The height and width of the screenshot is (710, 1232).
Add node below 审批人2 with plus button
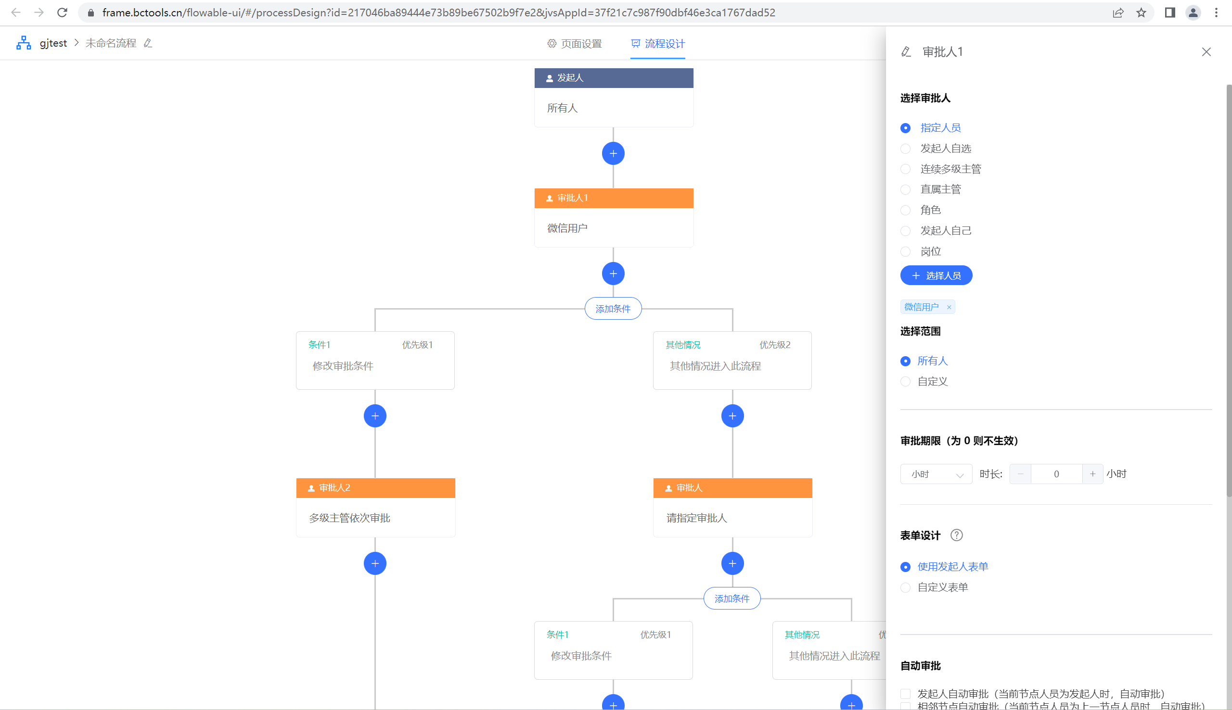pyautogui.click(x=375, y=564)
